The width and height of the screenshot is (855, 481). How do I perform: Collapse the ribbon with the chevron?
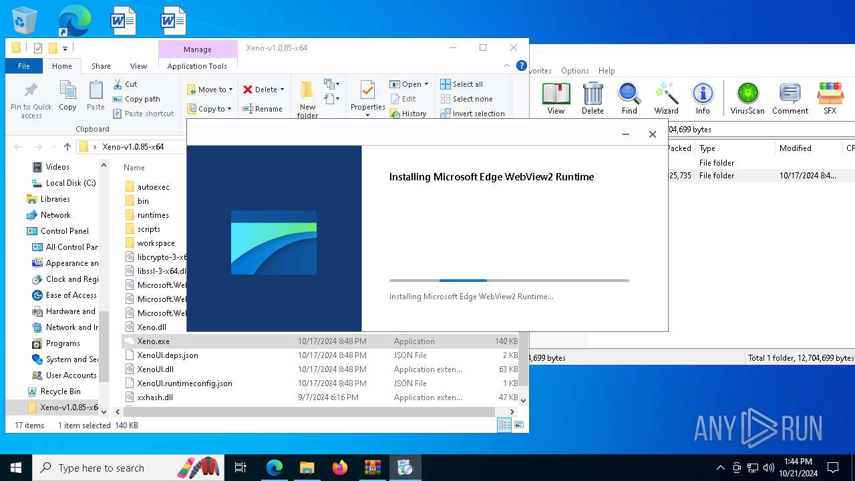click(506, 66)
